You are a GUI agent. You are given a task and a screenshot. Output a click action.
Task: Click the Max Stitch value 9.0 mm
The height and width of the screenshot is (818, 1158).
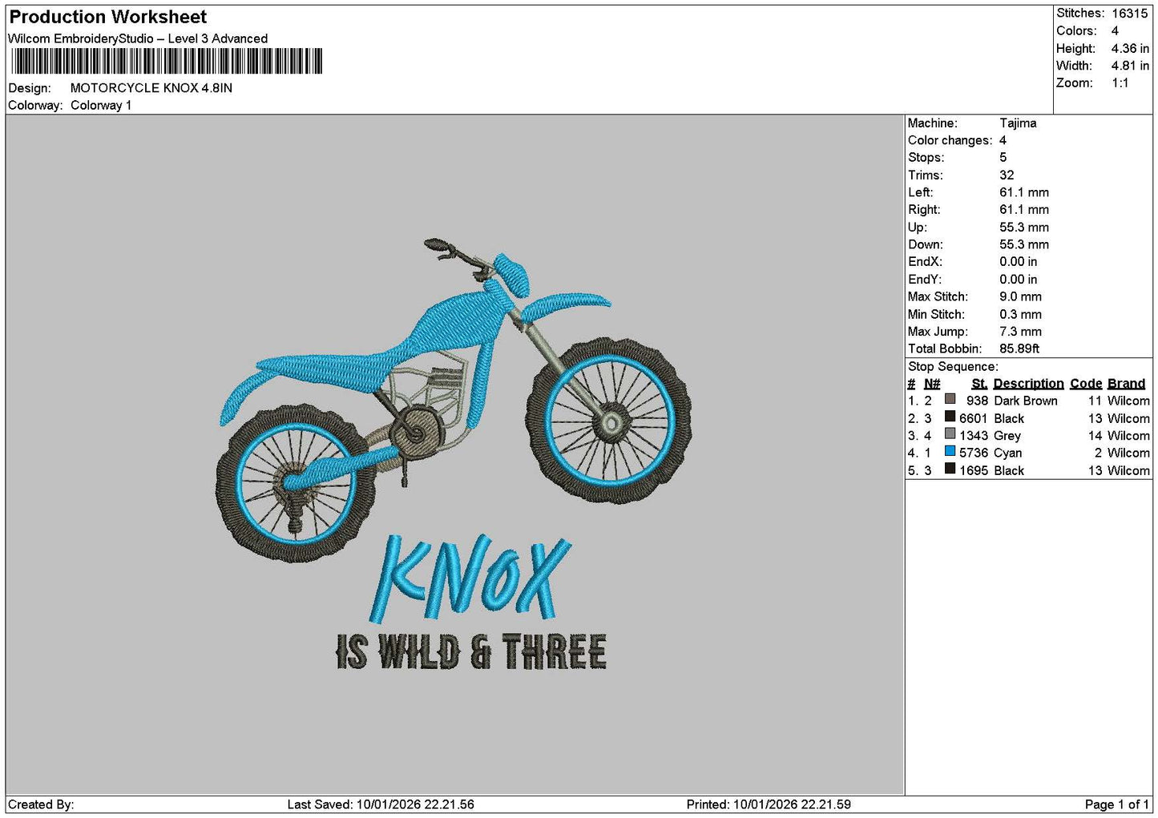pyautogui.click(x=1020, y=296)
